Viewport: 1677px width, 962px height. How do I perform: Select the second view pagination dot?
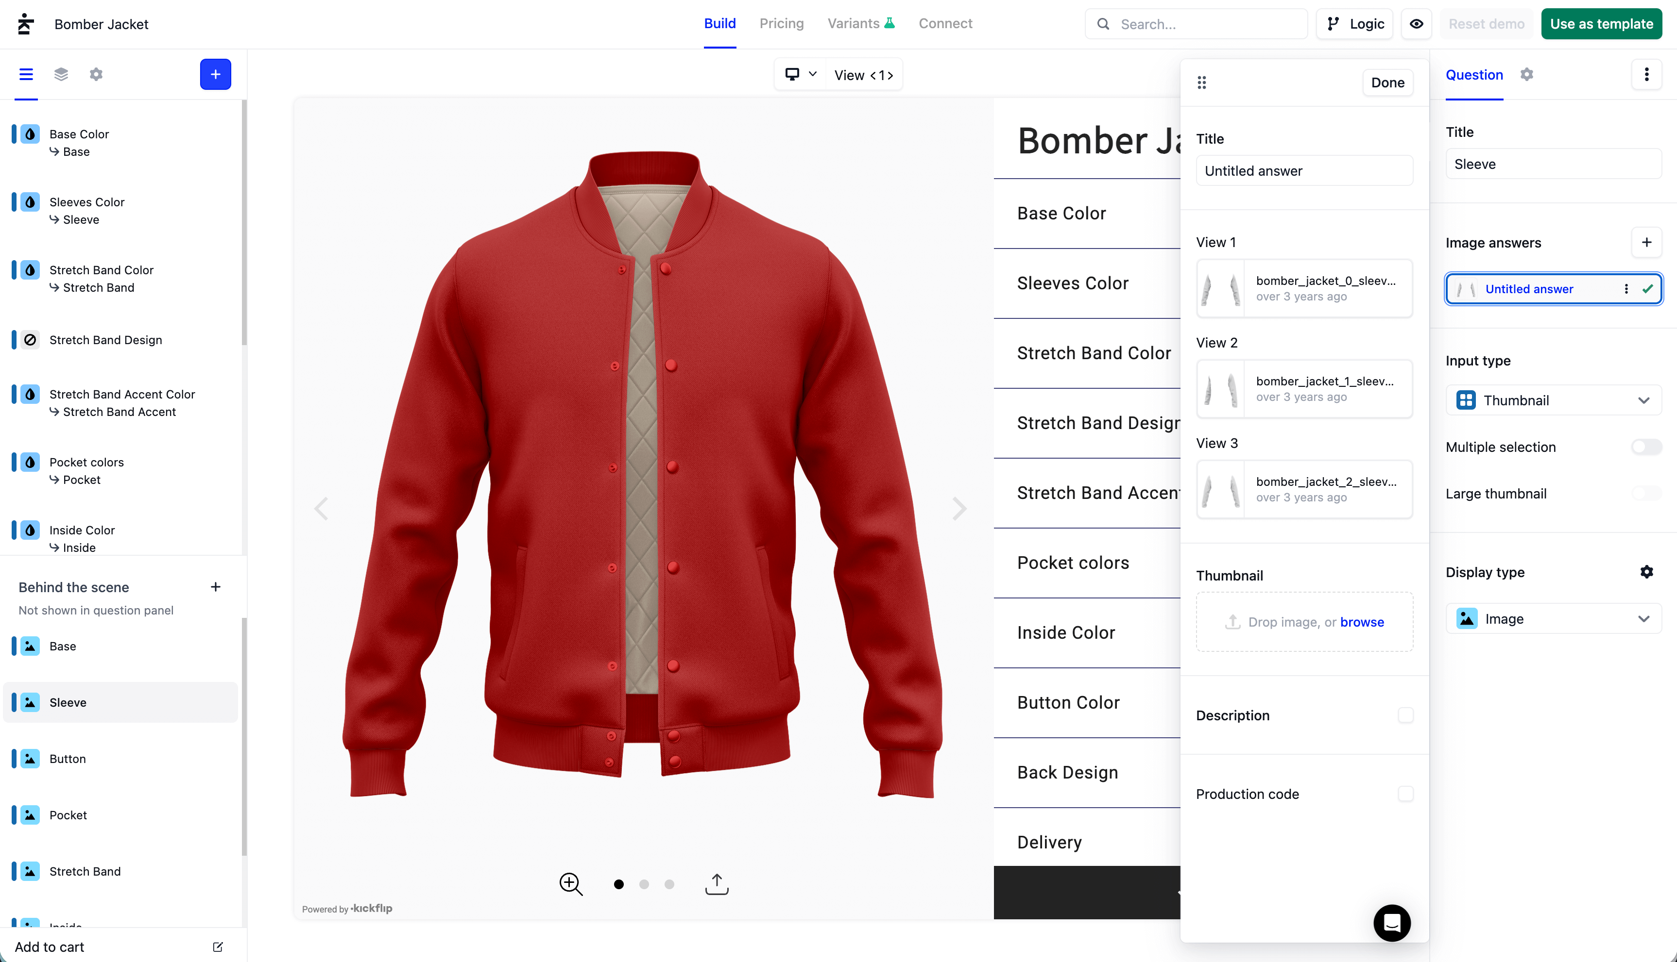(643, 884)
